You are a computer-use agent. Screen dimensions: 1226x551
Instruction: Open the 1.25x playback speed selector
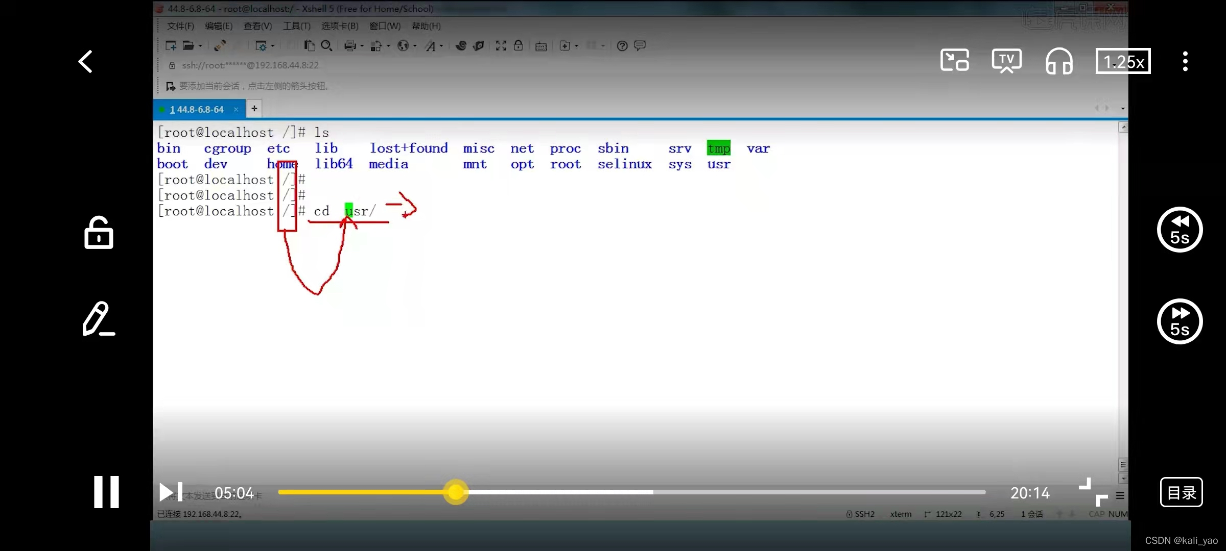(1123, 61)
